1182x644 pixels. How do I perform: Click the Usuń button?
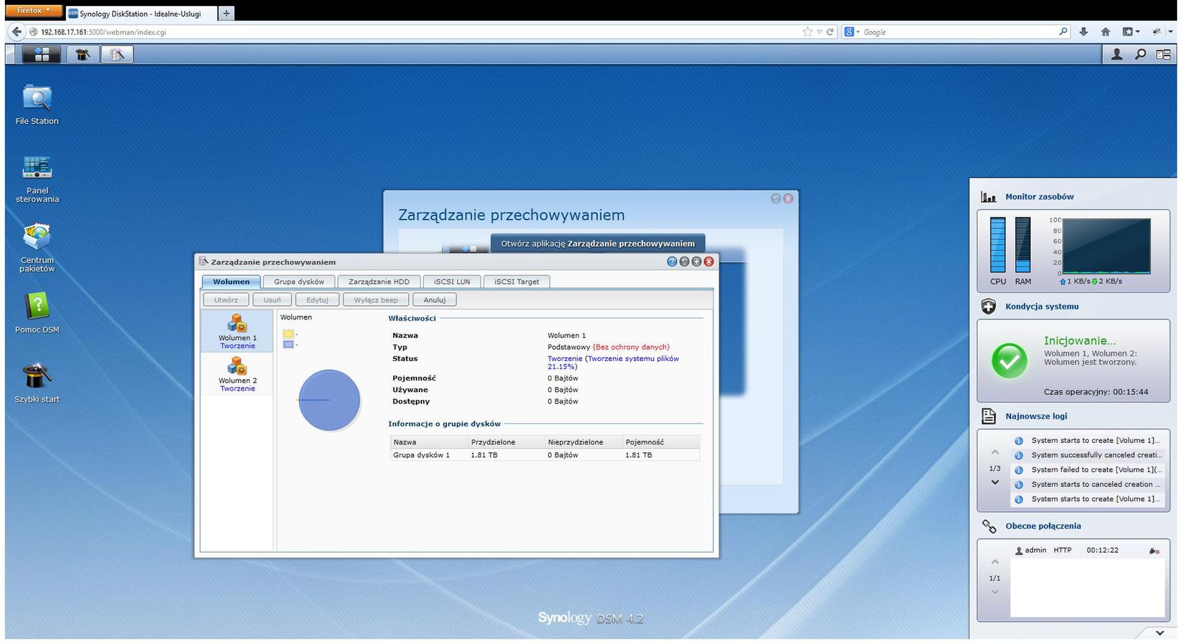pos(272,300)
